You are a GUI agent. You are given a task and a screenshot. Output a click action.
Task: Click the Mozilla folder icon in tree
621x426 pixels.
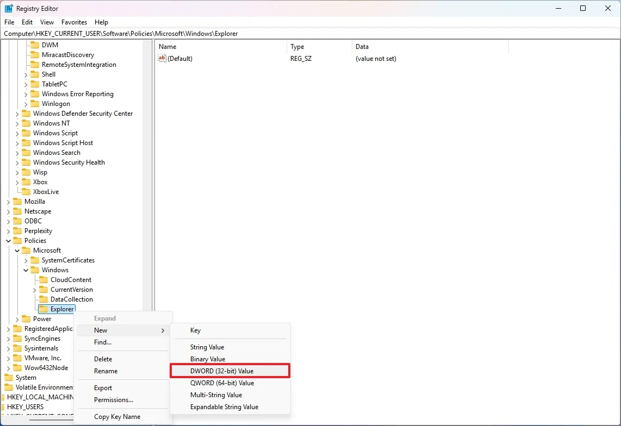point(18,201)
